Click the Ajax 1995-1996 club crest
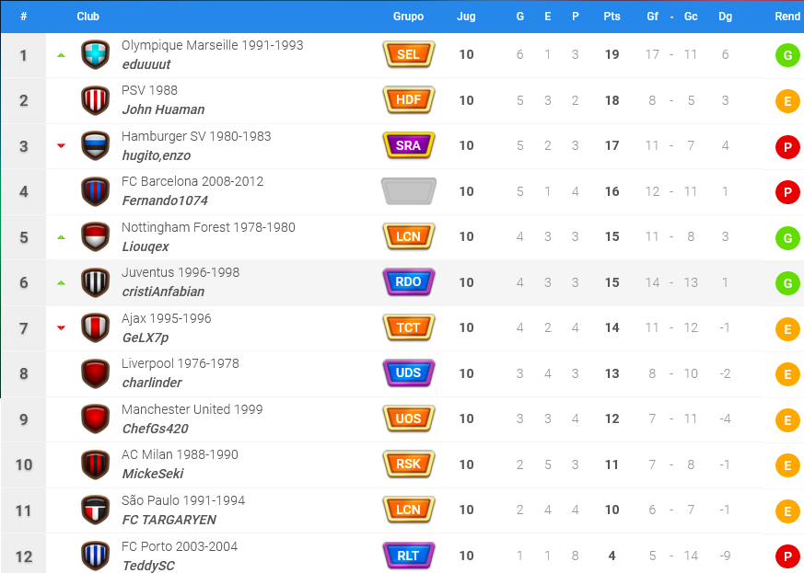Viewport: 804px width, 573px height. (96, 327)
